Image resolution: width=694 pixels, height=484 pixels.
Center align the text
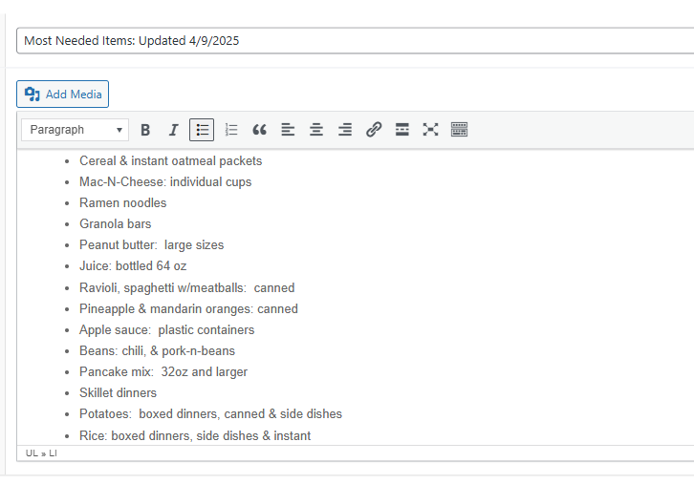(x=316, y=130)
